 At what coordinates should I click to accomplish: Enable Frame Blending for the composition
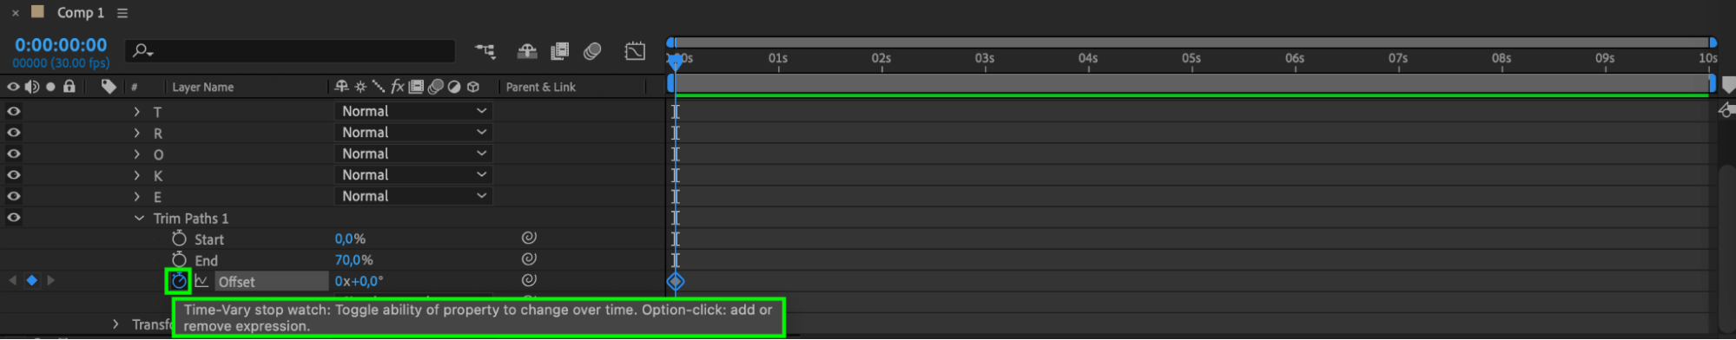pos(559,51)
